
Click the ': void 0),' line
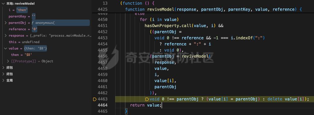coord(172,50)
